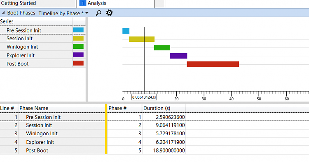Open the search magnifier in graph header

click(x=98, y=13)
